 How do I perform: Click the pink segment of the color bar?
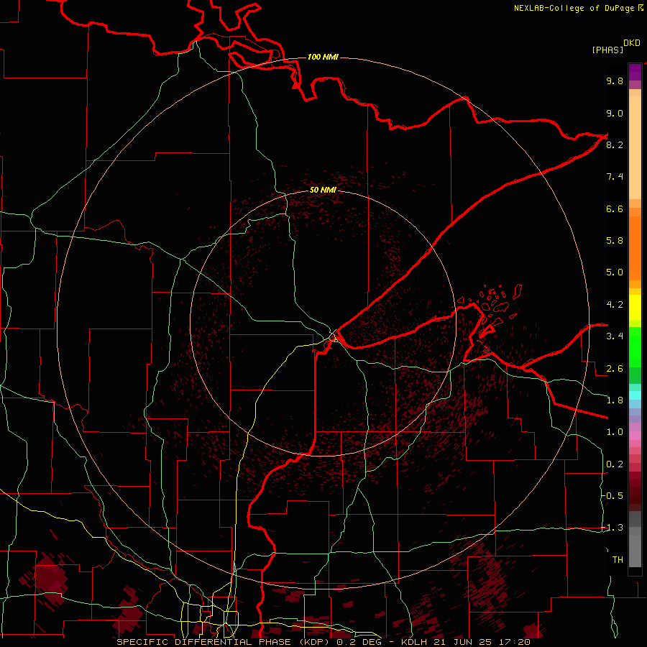pyautogui.click(x=635, y=436)
